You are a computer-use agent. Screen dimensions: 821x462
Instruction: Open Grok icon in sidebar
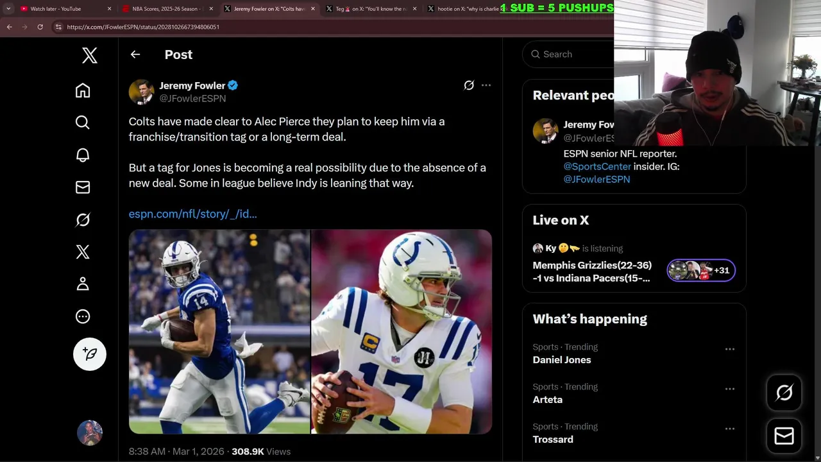[83, 219]
